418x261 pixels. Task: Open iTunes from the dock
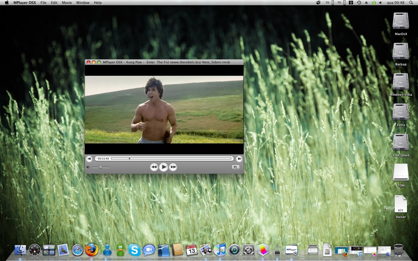pos(220,250)
